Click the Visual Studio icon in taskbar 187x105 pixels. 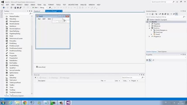tap(68, 103)
